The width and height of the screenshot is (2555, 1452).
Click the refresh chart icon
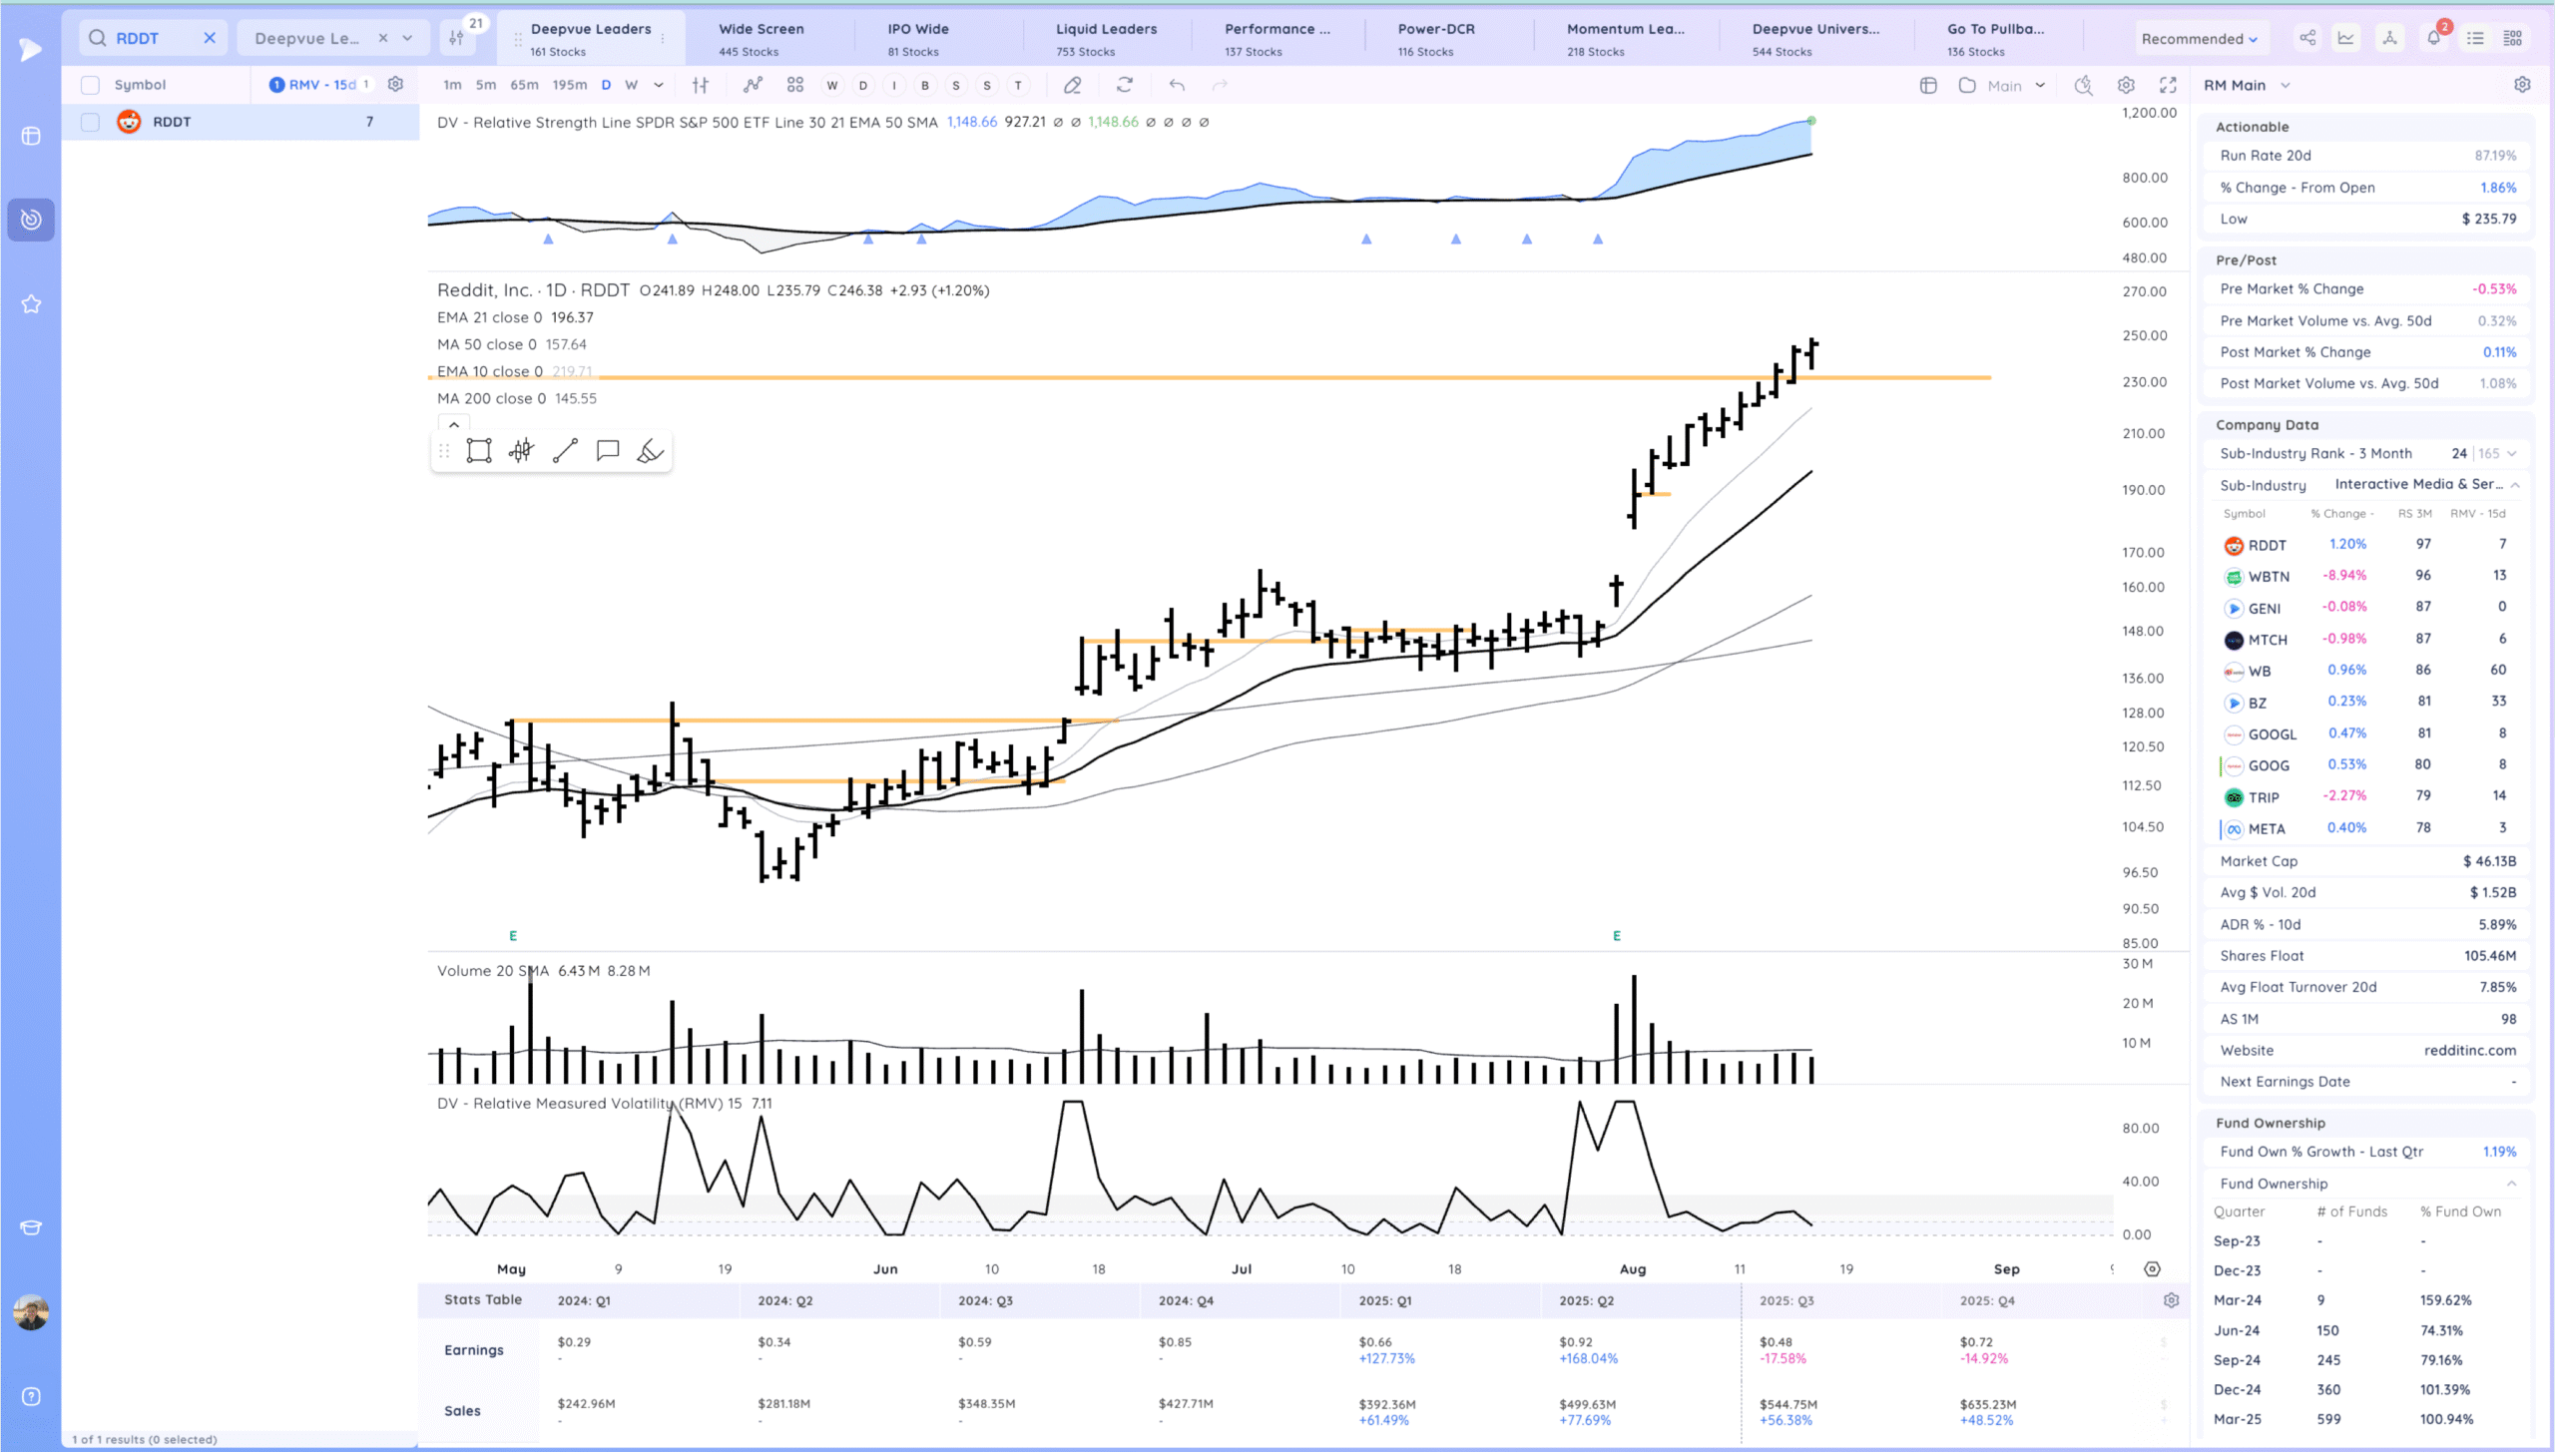tap(1125, 85)
